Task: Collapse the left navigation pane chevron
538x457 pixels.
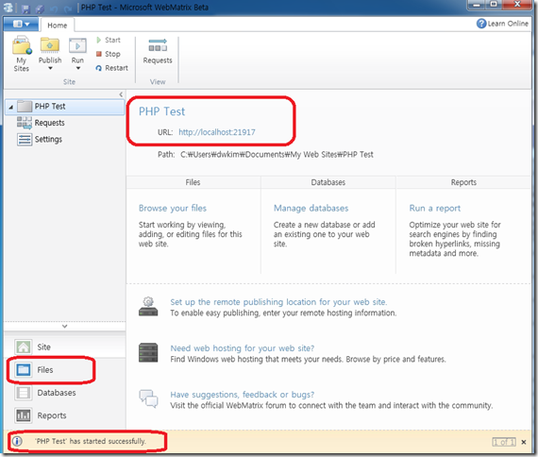Action: [121, 94]
